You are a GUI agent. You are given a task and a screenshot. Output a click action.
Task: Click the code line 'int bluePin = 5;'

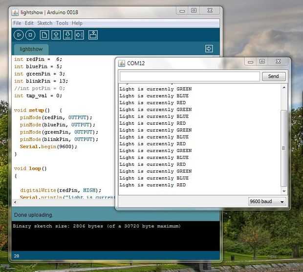coord(38,67)
